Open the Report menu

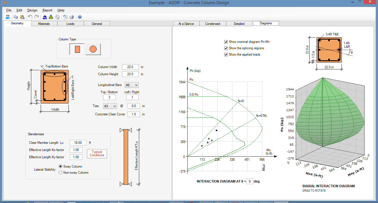click(47, 10)
